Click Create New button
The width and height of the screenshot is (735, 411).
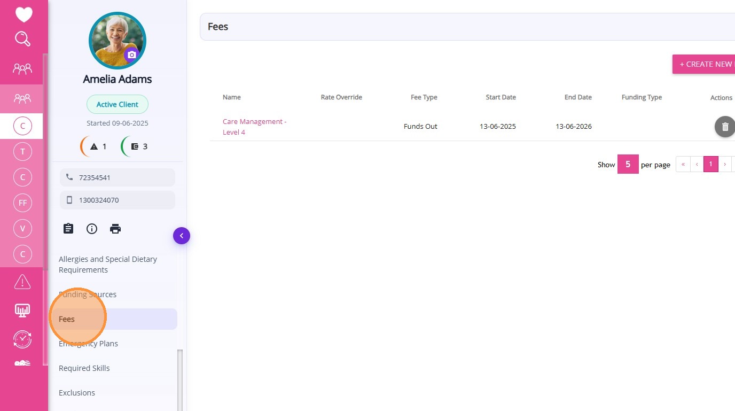(705, 64)
